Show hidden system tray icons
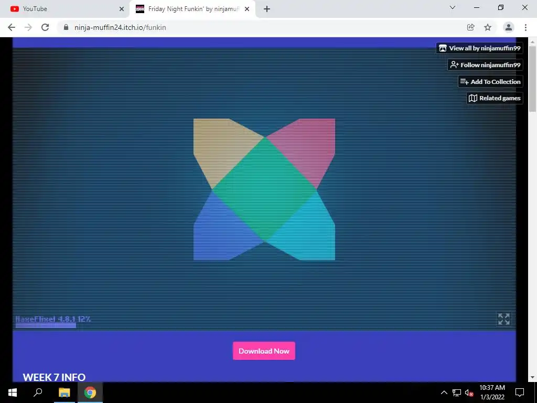537x403 pixels. pos(444,393)
